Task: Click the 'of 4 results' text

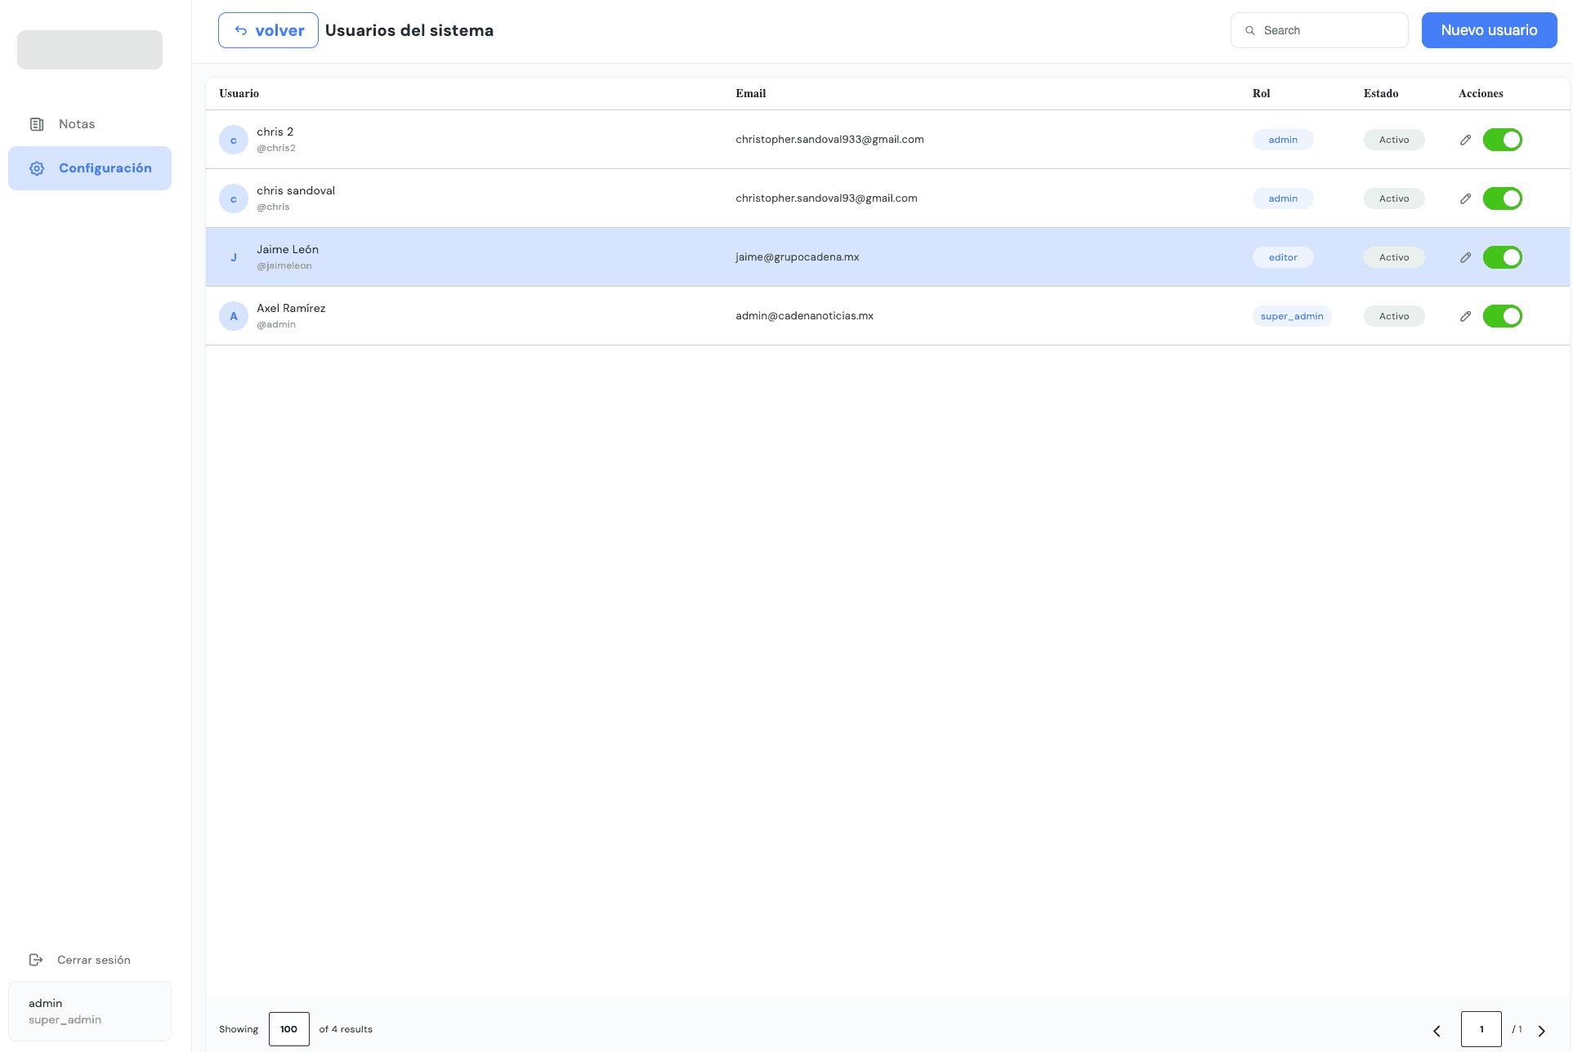Action: click(x=346, y=1029)
